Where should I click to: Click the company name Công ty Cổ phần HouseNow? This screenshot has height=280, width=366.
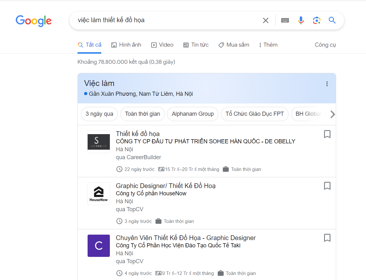pos(151,193)
